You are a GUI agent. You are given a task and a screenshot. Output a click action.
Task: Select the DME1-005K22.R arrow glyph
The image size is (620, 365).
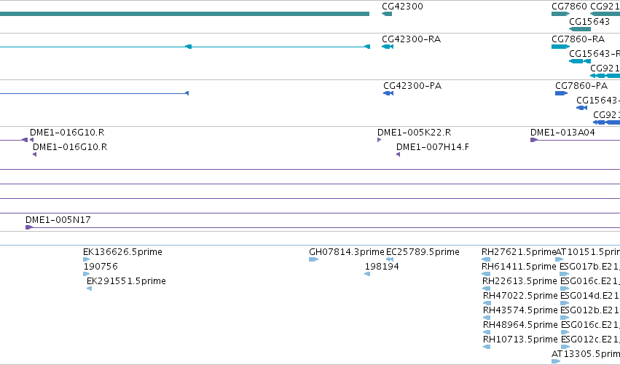click(x=379, y=140)
